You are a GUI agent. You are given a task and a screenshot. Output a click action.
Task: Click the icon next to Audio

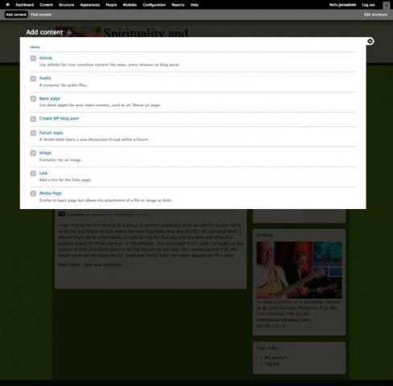[33, 79]
